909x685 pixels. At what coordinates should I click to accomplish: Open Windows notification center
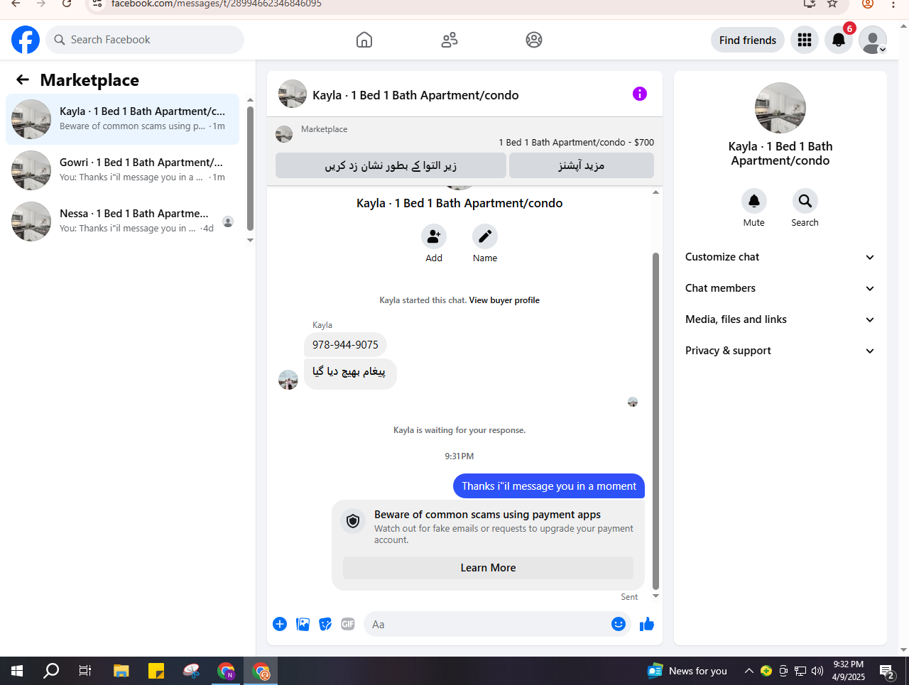(x=886, y=671)
